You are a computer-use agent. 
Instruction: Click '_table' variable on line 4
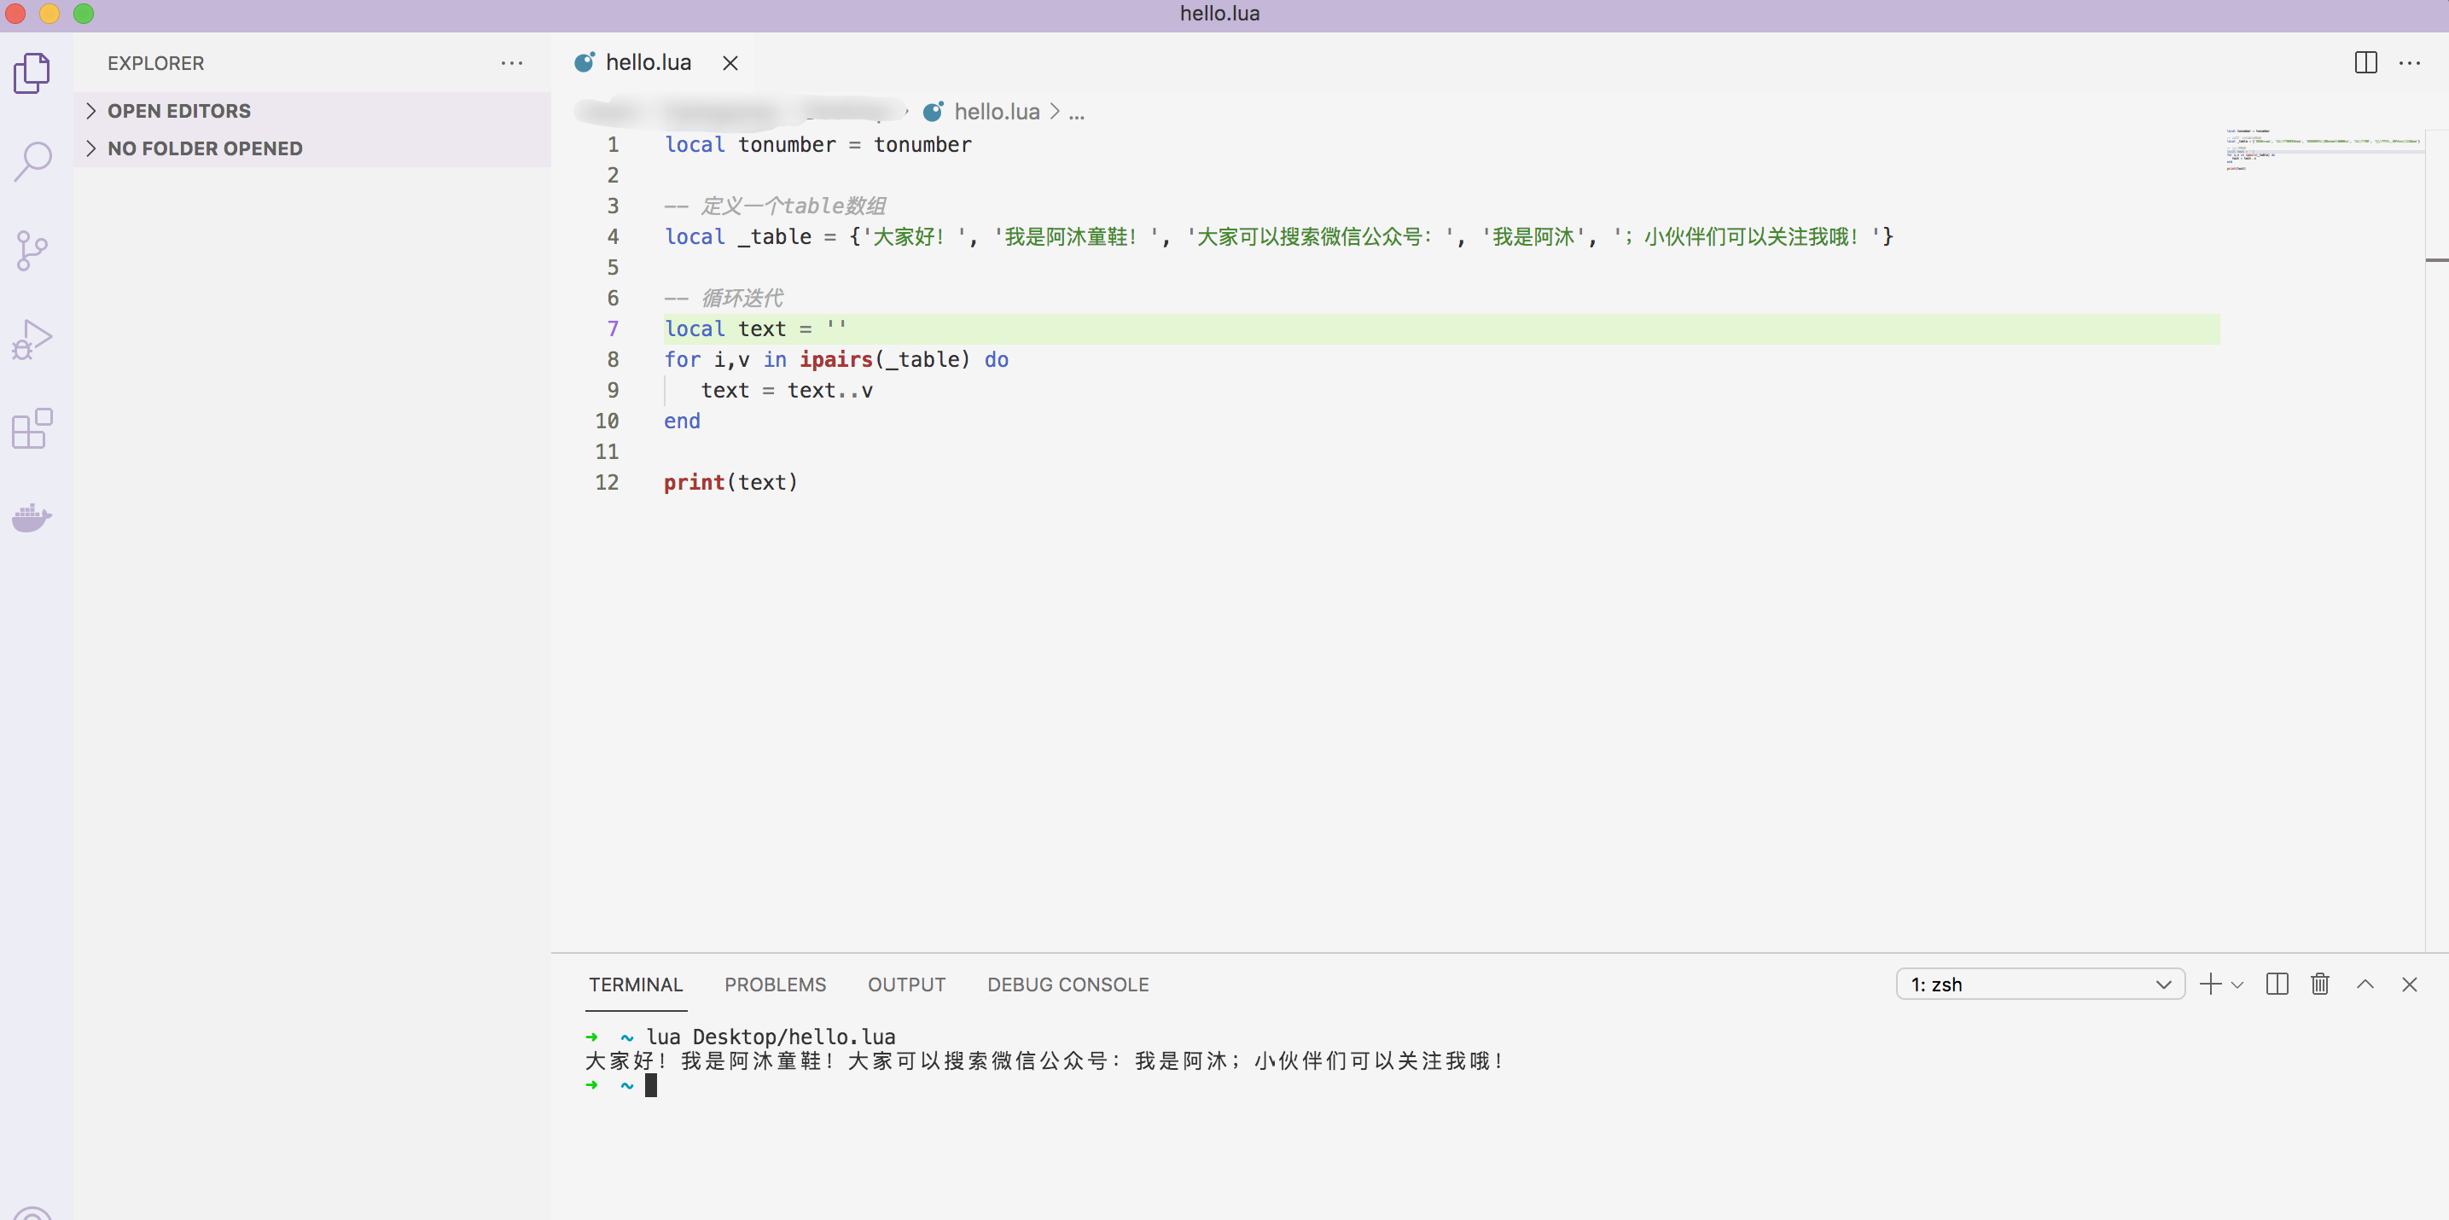point(775,236)
